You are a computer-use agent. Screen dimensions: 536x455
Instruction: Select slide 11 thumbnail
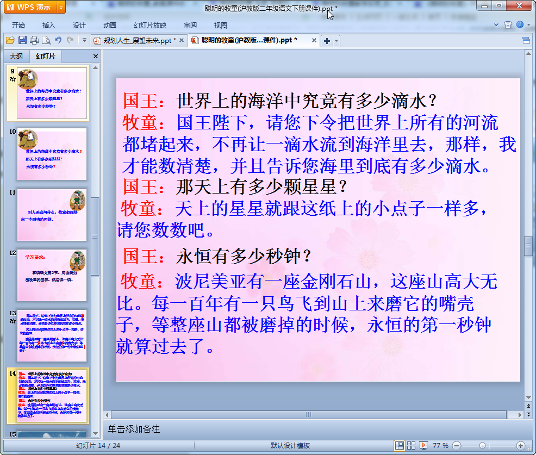coord(52,215)
